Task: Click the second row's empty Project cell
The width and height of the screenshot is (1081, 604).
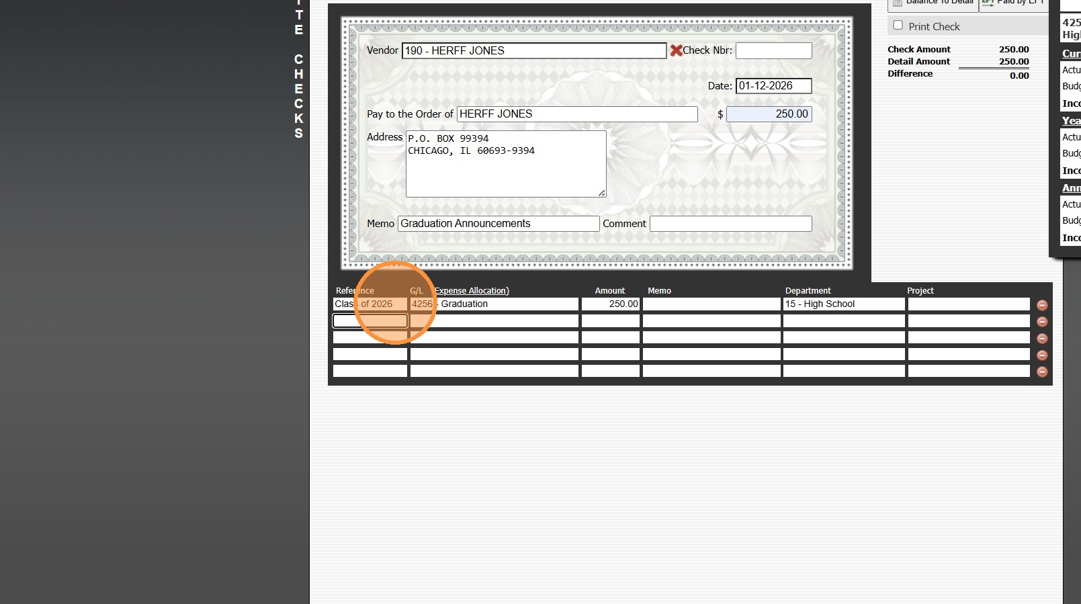Action: pyautogui.click(x=969, y=321)
